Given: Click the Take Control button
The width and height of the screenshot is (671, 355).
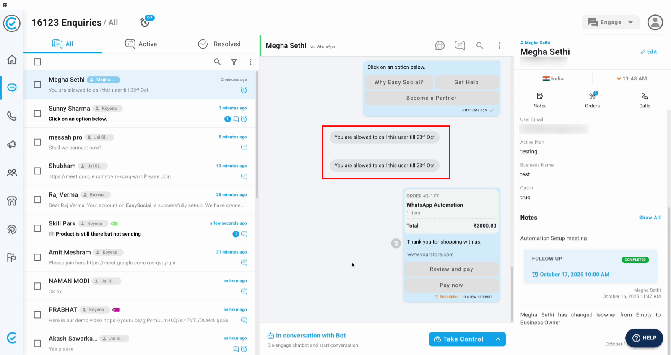Looking at the screenshot, I should 459,339.
